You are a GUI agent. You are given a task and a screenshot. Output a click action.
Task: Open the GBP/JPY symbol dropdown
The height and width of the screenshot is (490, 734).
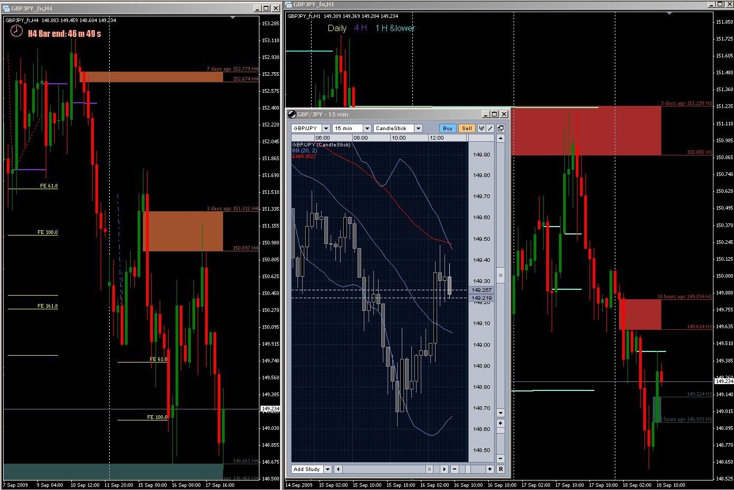326,128
